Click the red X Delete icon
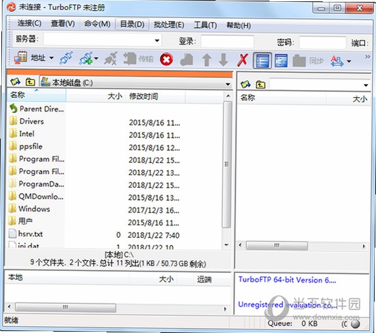 [243, 60]
